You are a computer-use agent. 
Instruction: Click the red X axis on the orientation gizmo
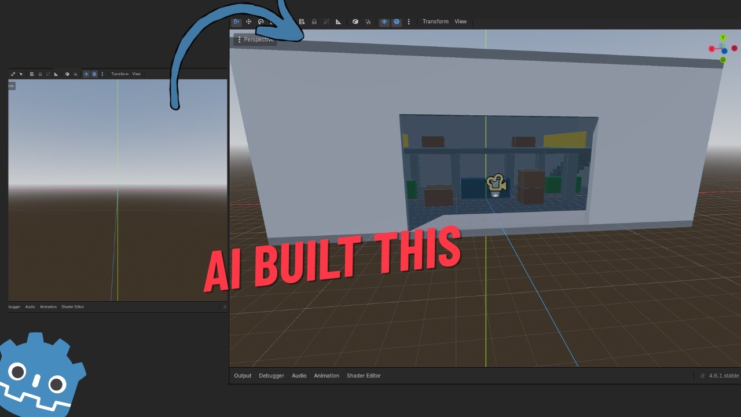click(711, 49)
